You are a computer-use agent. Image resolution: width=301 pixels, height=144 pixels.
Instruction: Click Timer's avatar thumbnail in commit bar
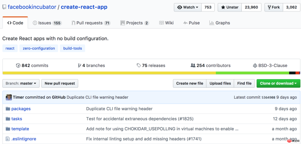point(9,98)
